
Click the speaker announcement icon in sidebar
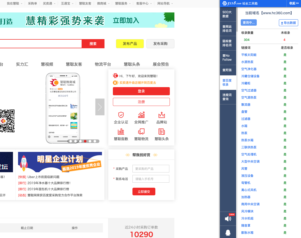click(x=228, y=219)
